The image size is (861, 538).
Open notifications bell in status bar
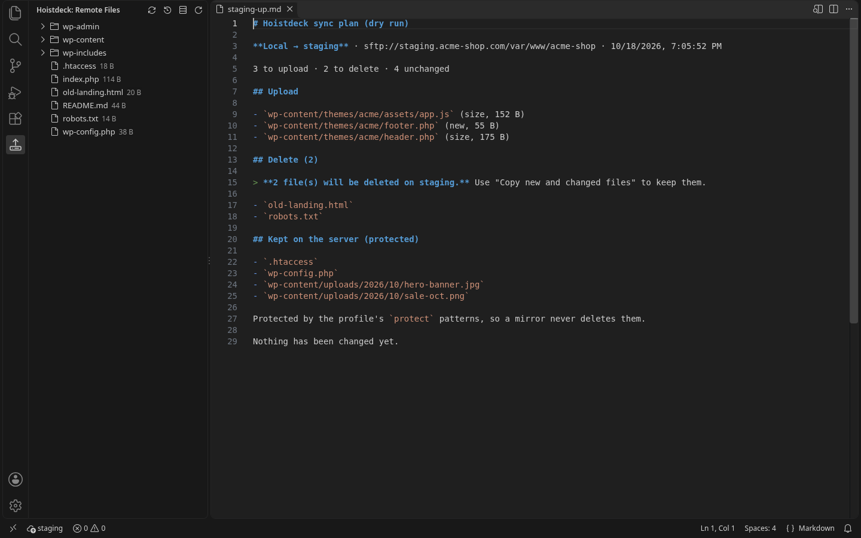848,528
